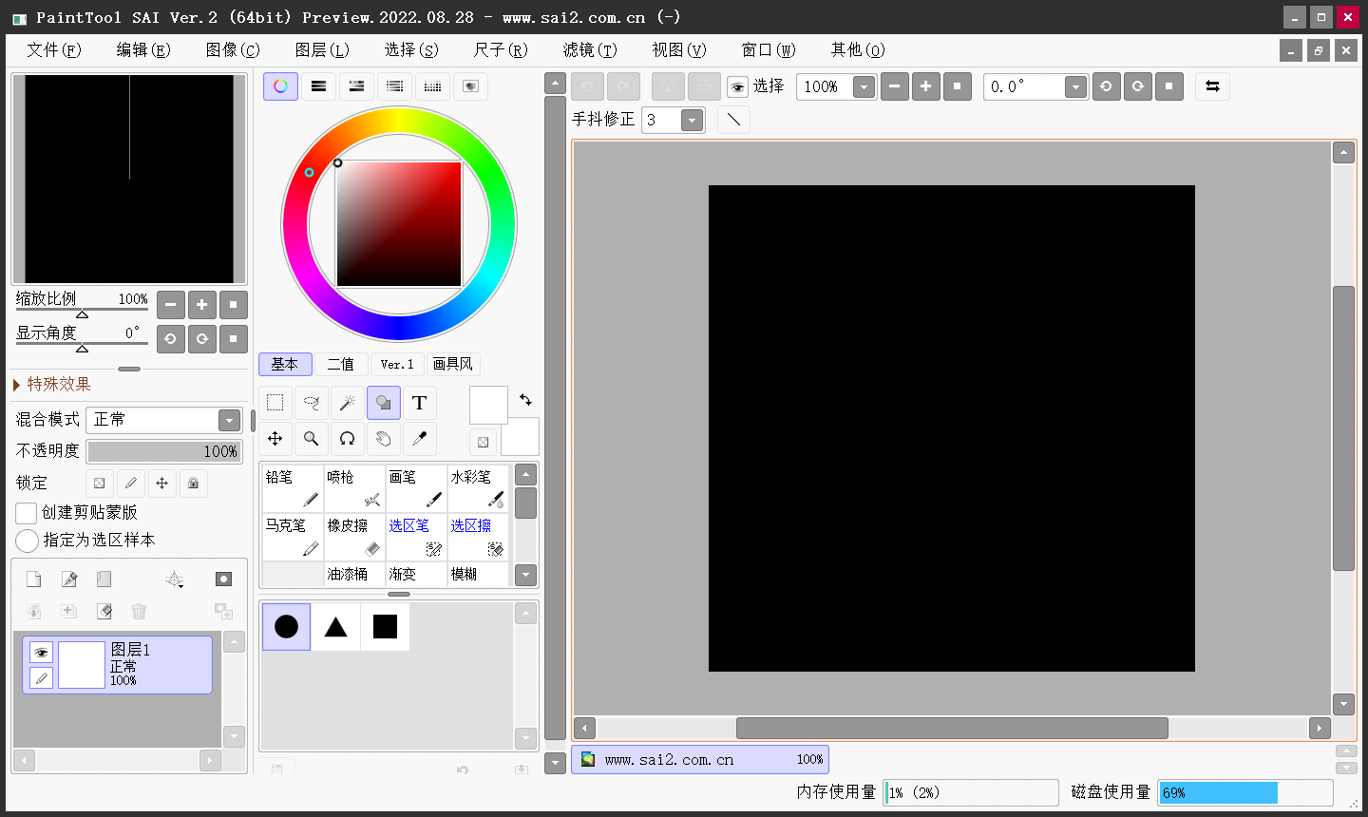Switch to the 二值 tool tab

pos(341,365)
